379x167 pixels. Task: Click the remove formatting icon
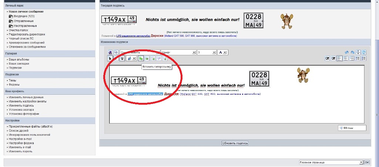(x=110, y=52)
